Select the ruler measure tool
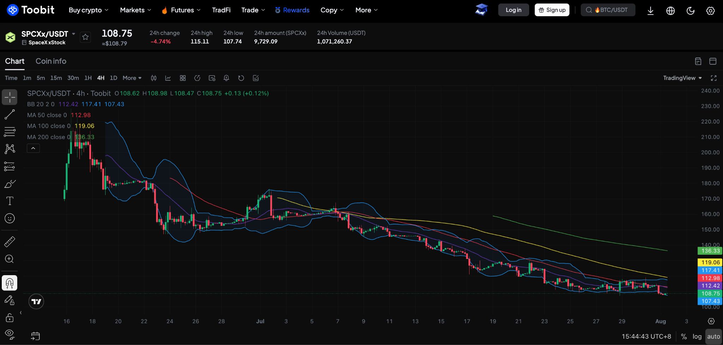 tap(10, 242)
